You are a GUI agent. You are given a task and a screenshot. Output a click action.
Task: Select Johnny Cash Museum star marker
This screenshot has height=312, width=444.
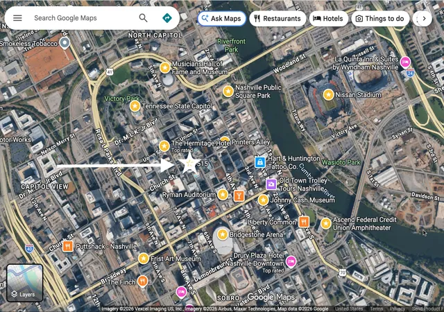[x=263, y=200]
